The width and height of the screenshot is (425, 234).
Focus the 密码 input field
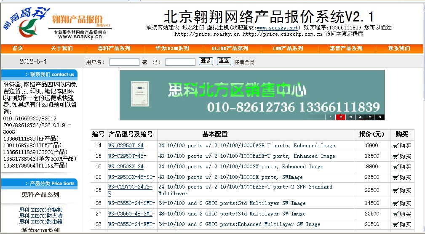pyautogui.click(x=181, y=62)
